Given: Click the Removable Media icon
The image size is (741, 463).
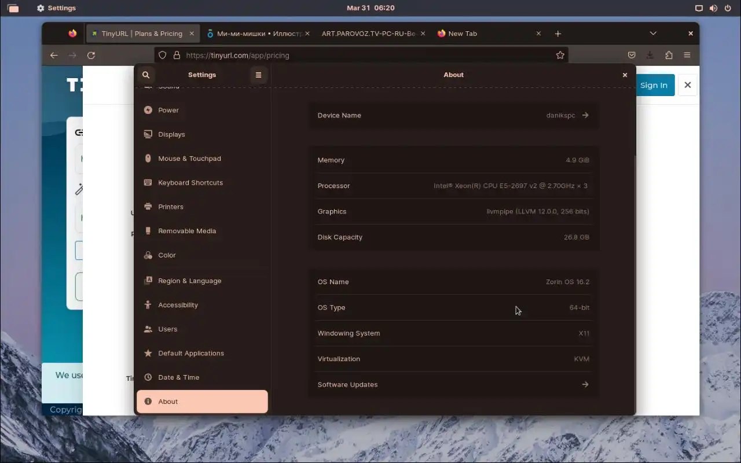Looking at the screenshot, I should (x=148, y=231).
